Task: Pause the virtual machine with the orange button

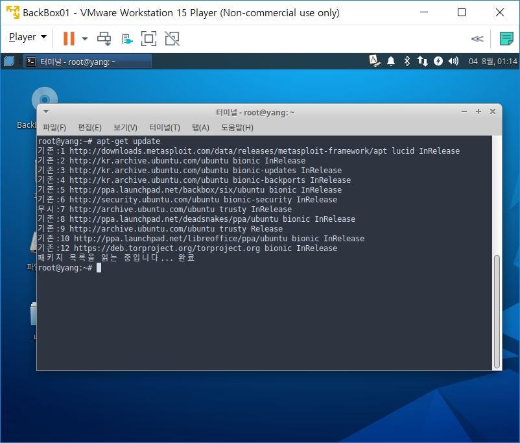Action: [x=69, y=38]
